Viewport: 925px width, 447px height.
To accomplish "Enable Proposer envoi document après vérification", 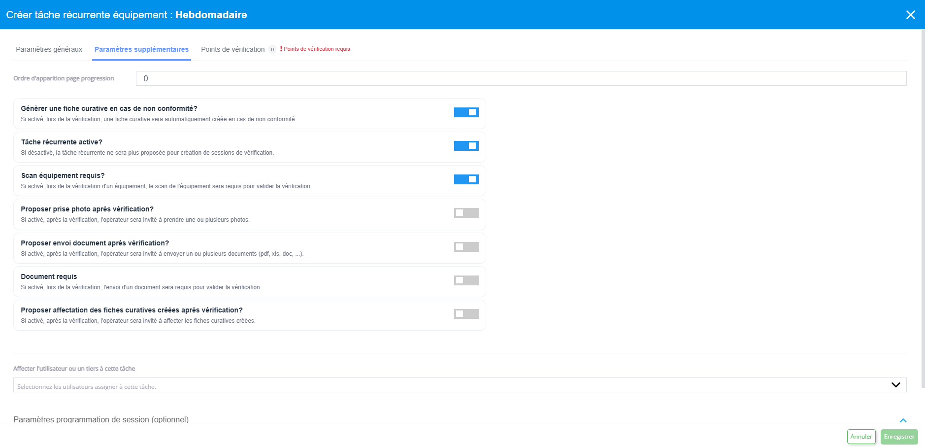I will [x=466, y=247].
